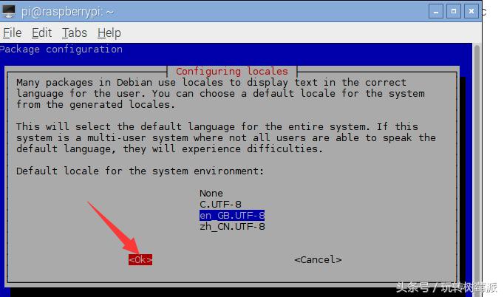Select None as the default locale

(x=211, y=194)
